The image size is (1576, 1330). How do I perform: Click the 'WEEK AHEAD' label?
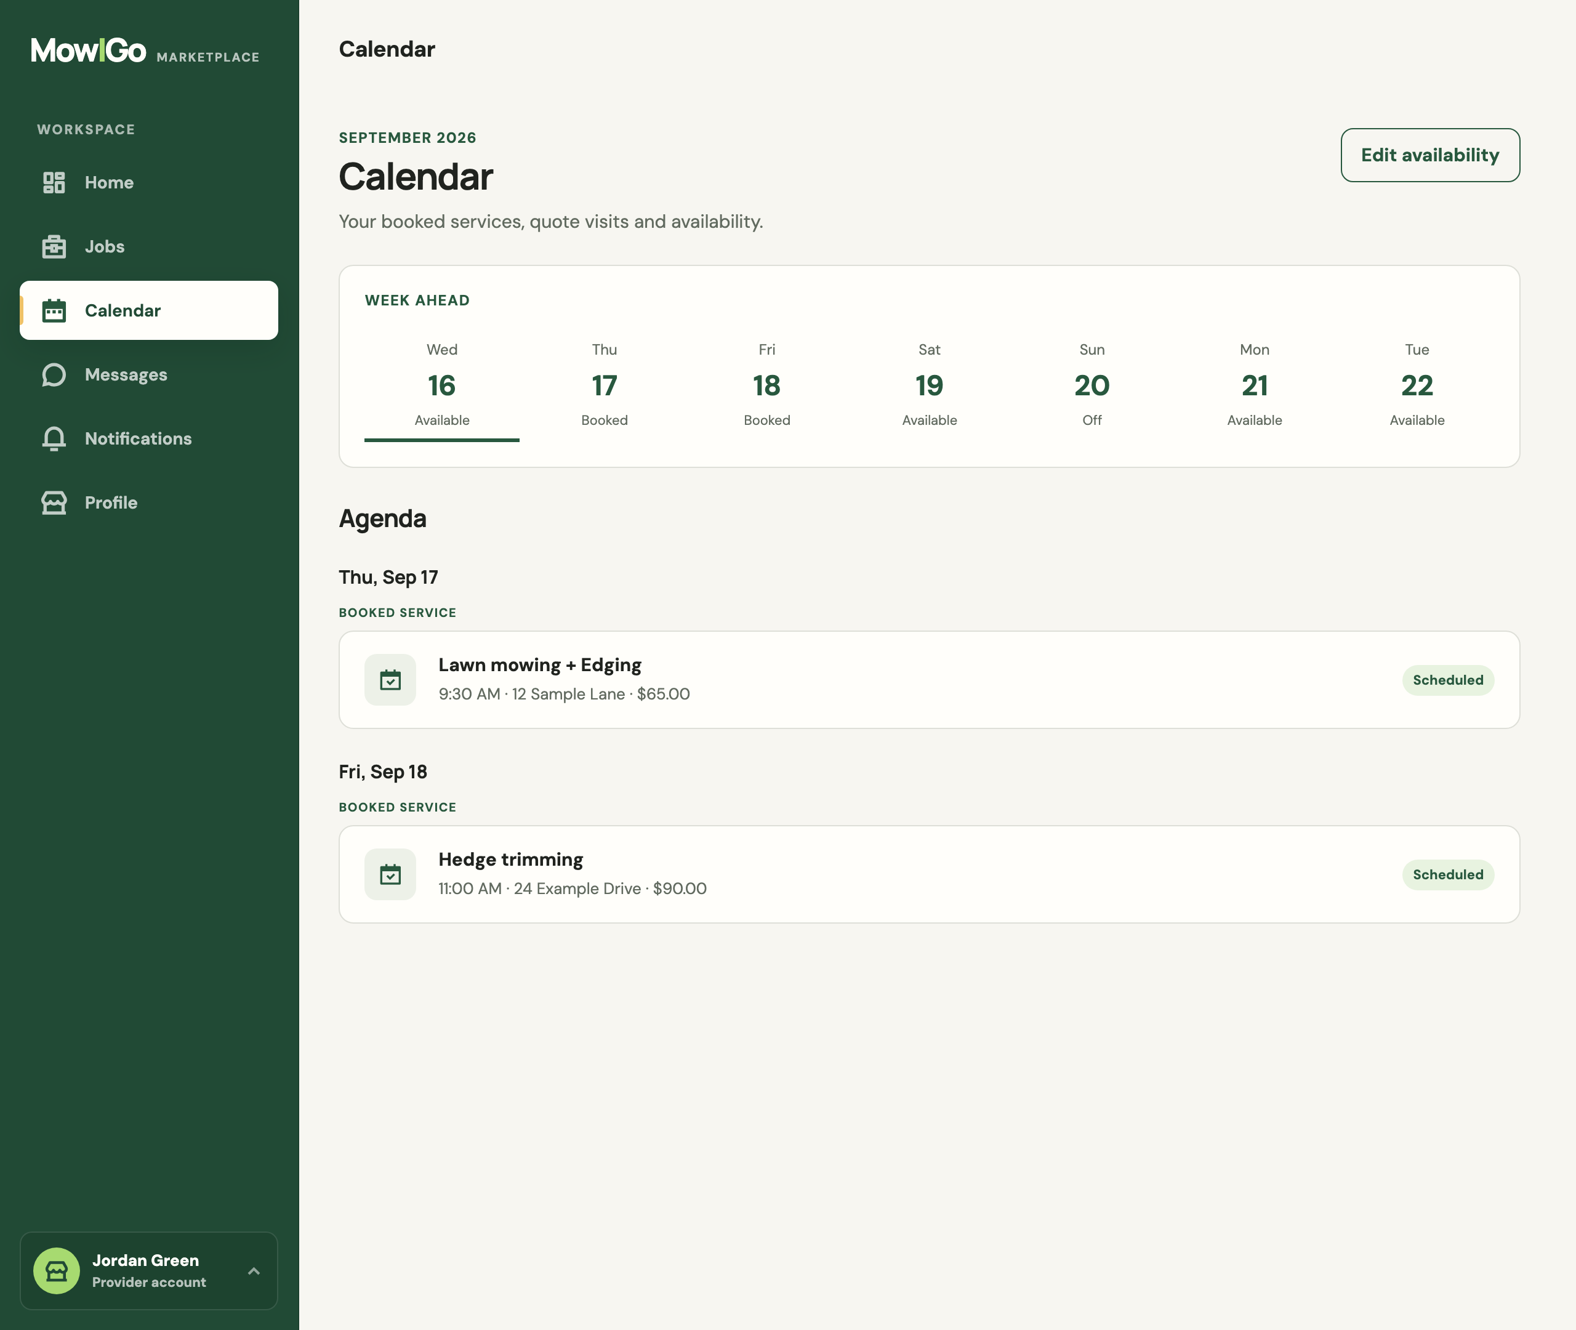pos(417,301)
